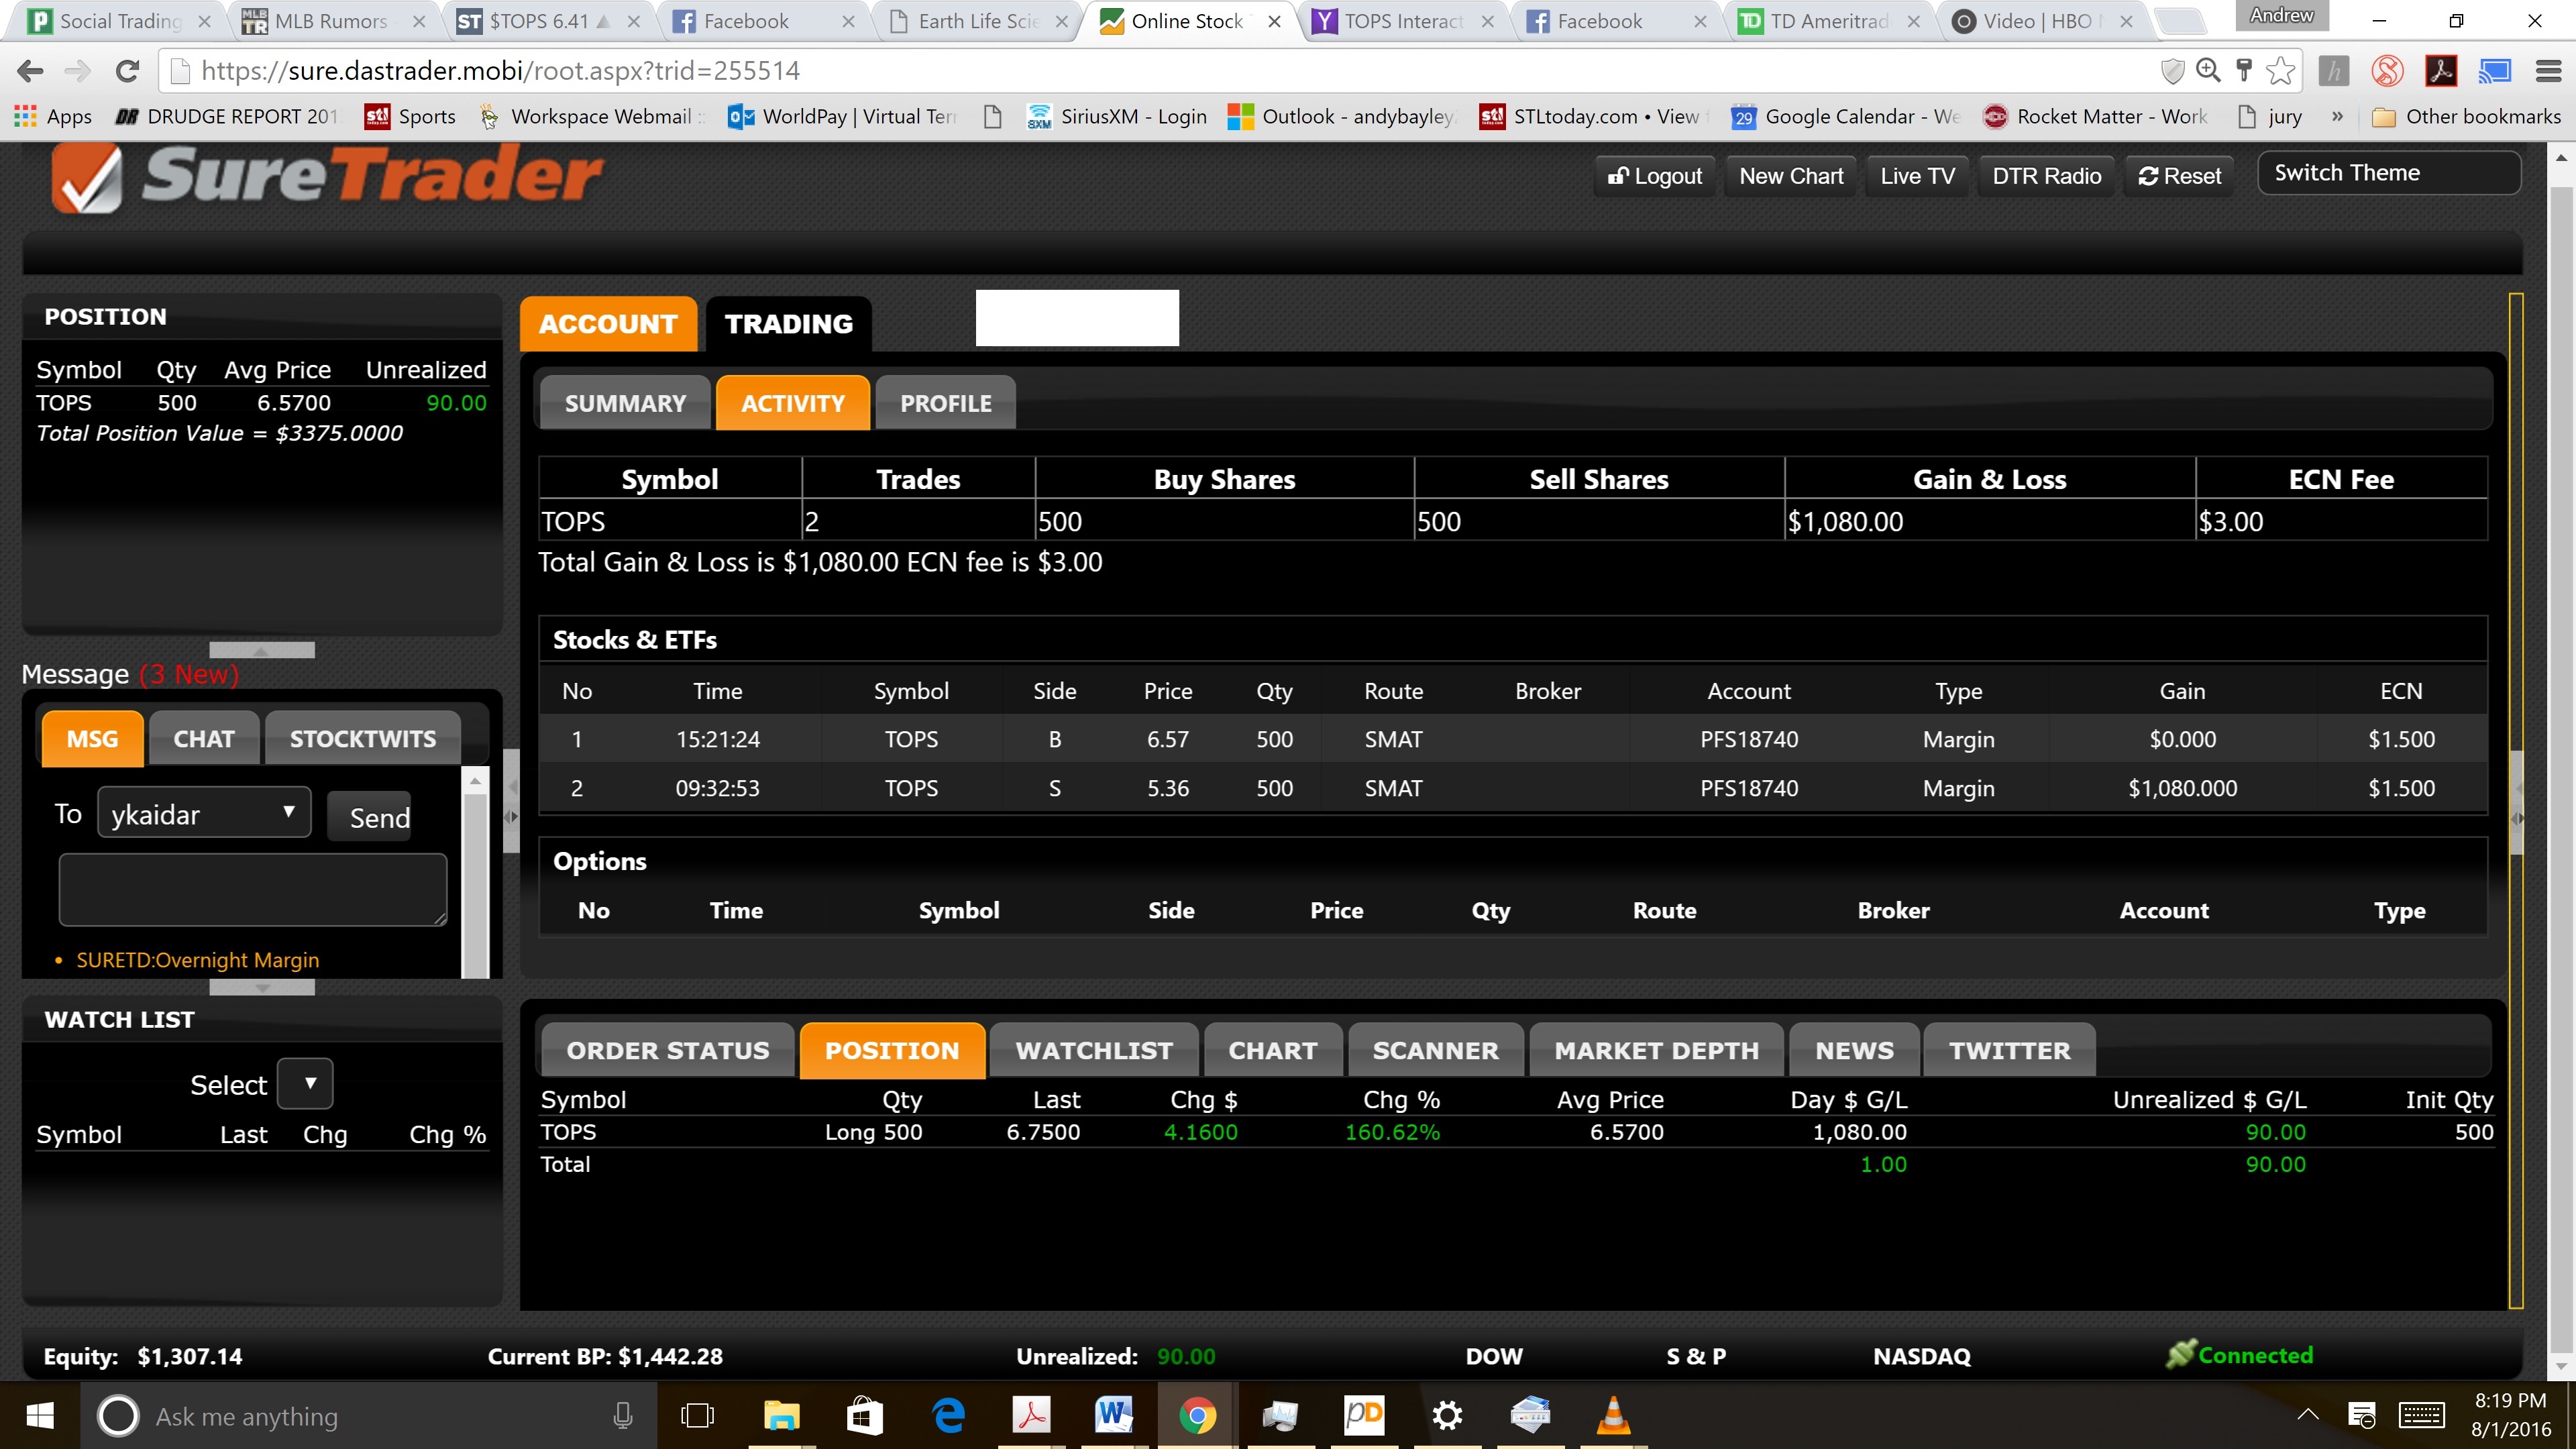Click the zoom magnifier icon in address bar
This screenshot has width=2576, height=1449.
click(2208, 71)
